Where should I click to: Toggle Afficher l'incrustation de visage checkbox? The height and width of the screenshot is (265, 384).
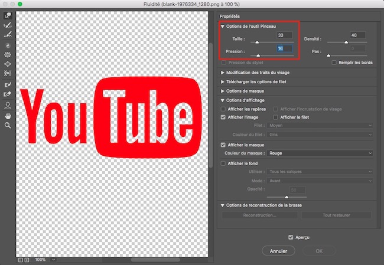[275, 109]
